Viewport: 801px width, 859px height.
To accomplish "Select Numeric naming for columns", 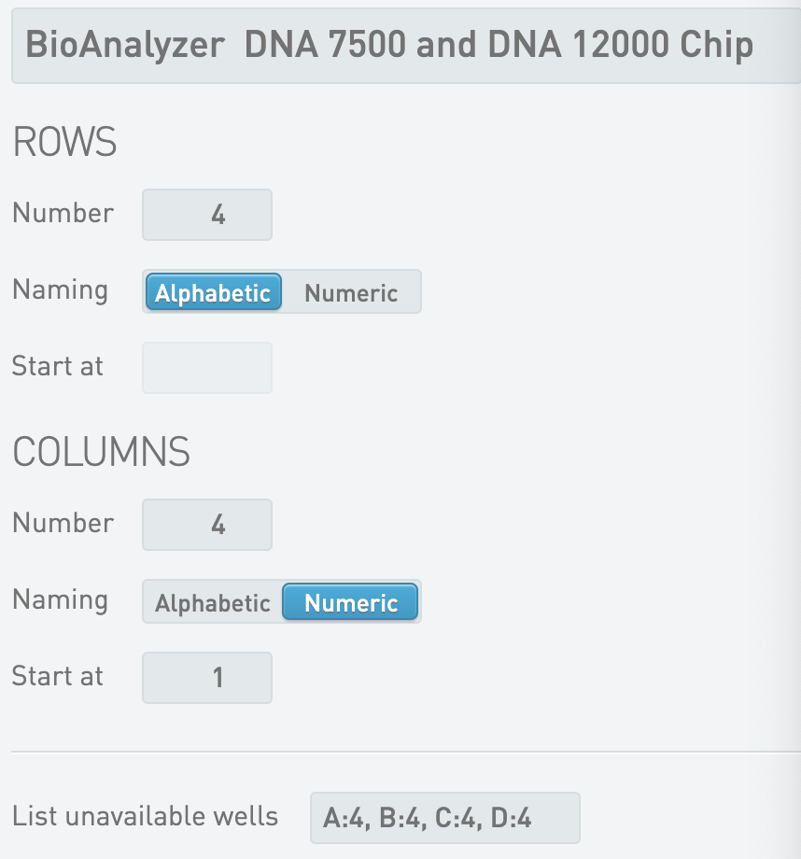I will click(351, 602).
